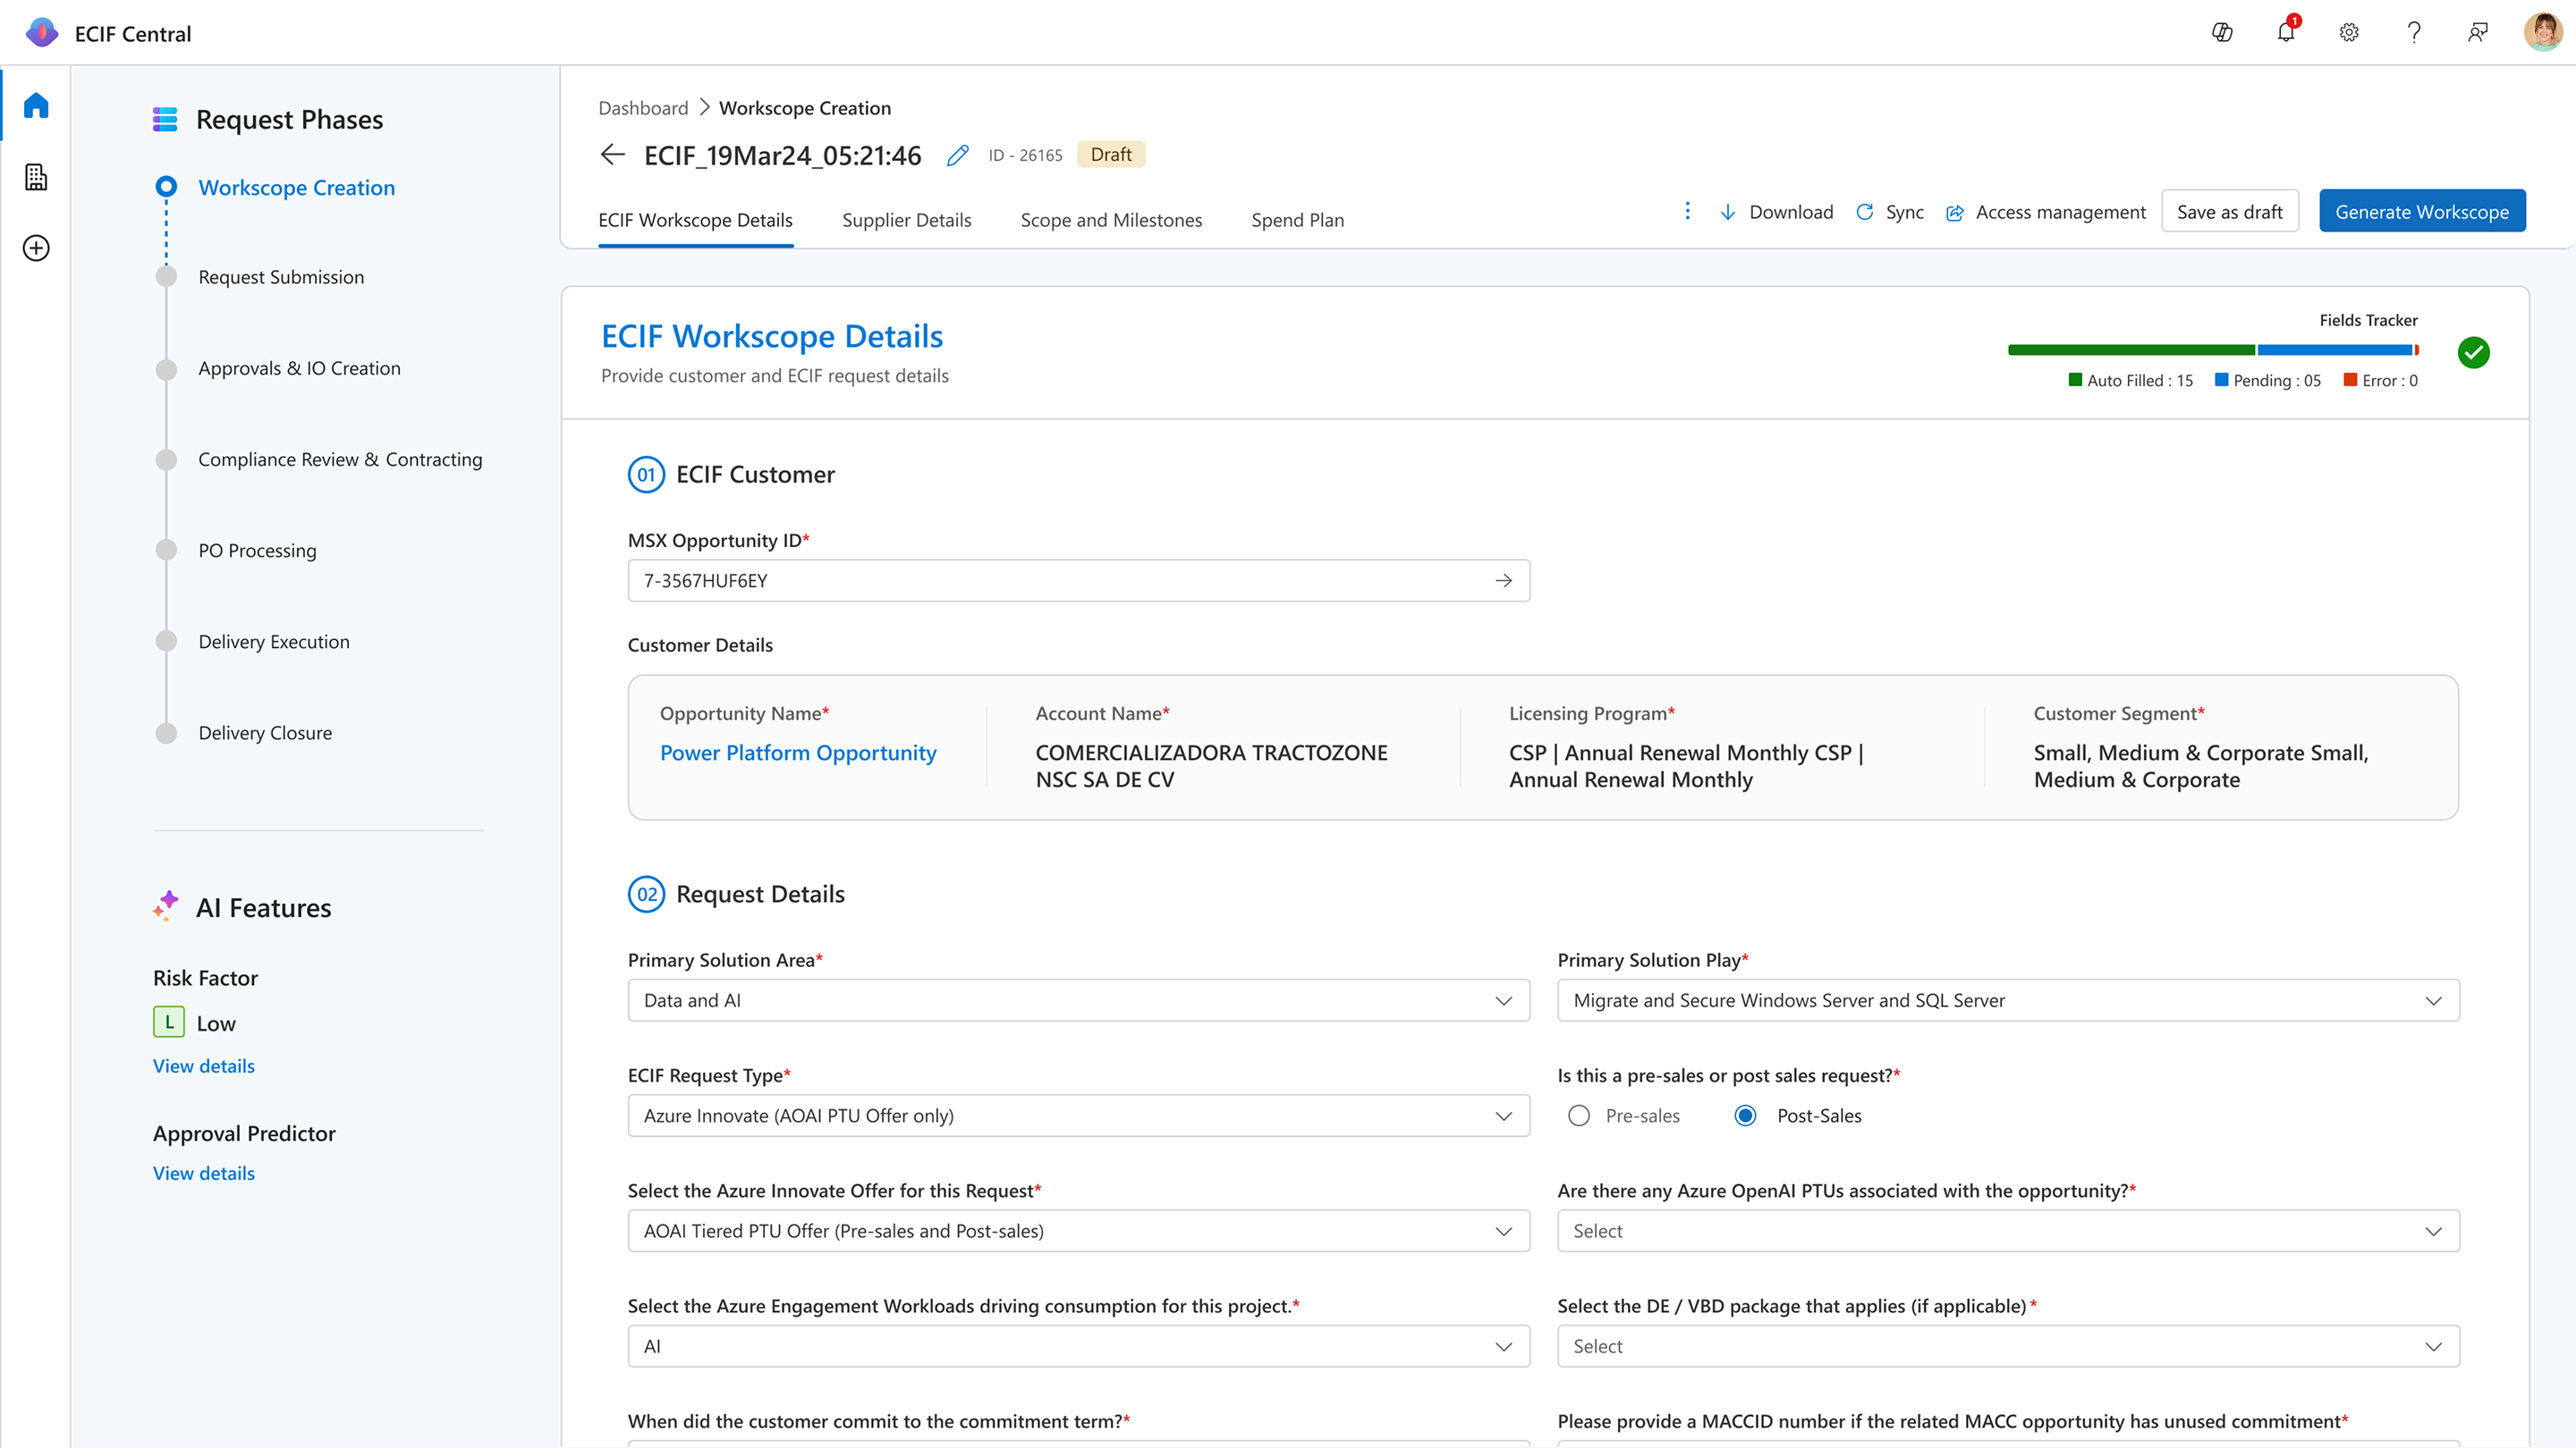The height and width of the screenshot is (1448, 2576).
Task: Open the three-dot more options menu
Action: [1687, 211]
